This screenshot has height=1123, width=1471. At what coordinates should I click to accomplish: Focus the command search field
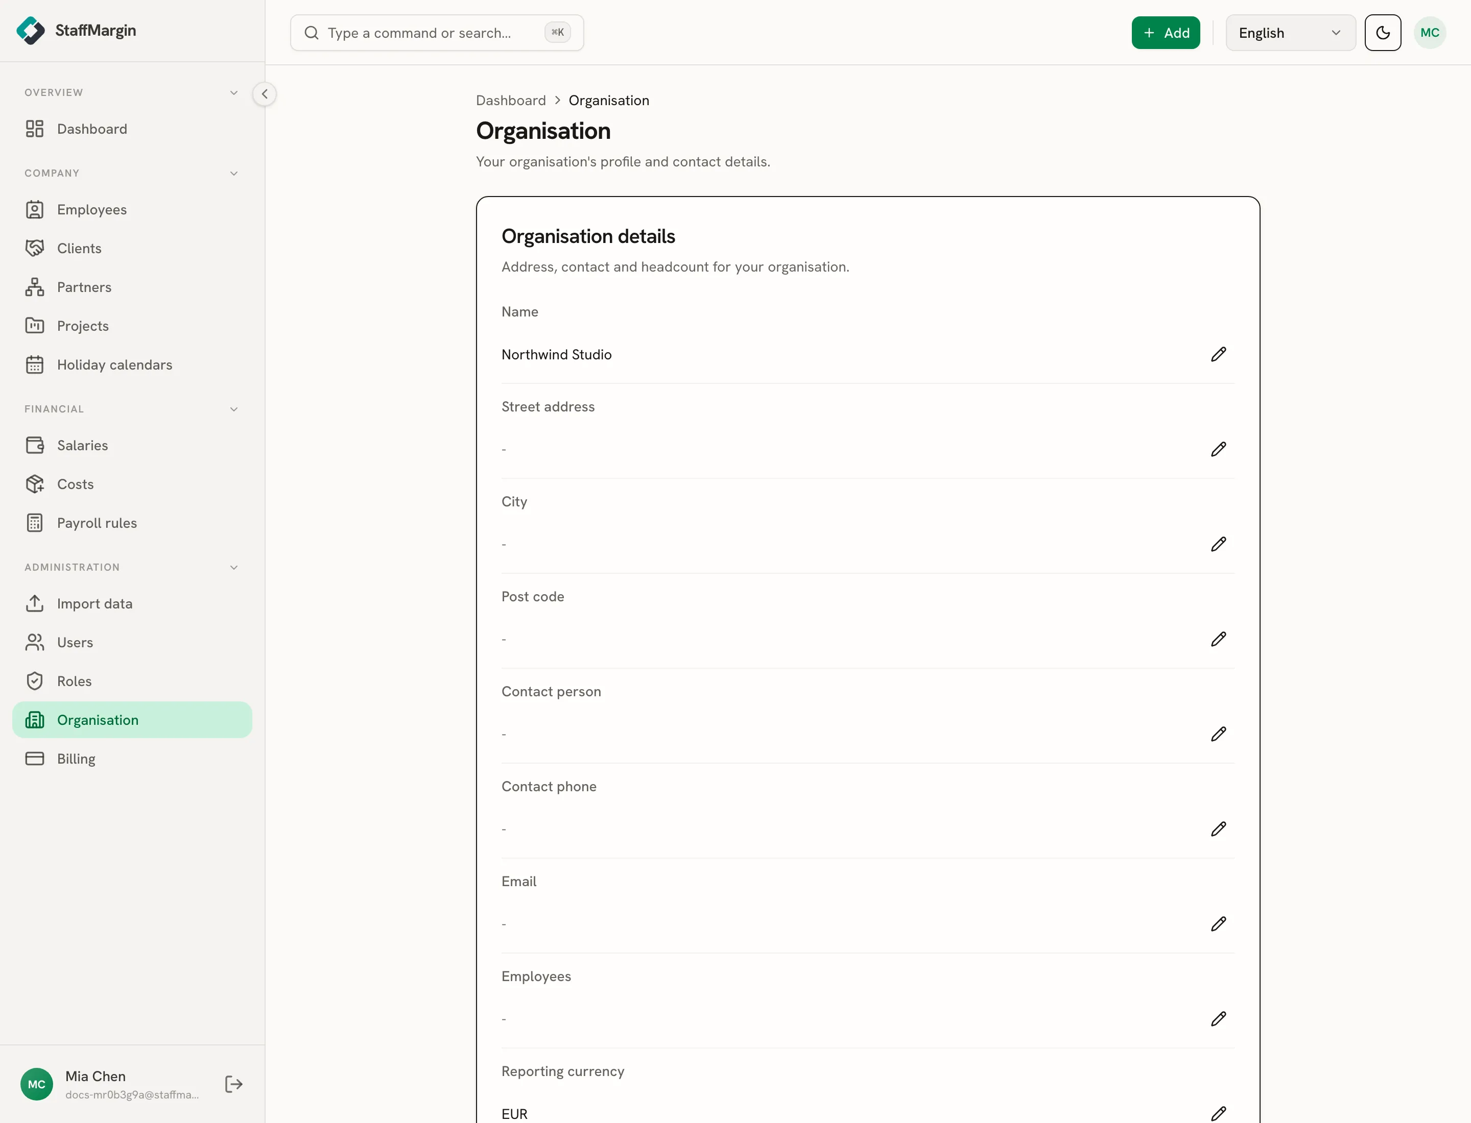point(437,33)
